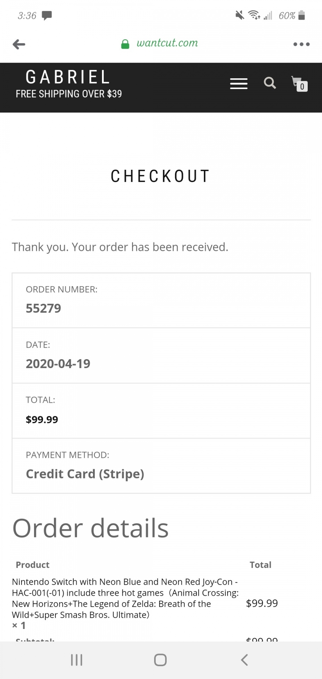Viewport: 322px width, 679px height.
Task: Open the hamburger navigation menu
Action: click(x=239, y=84)
